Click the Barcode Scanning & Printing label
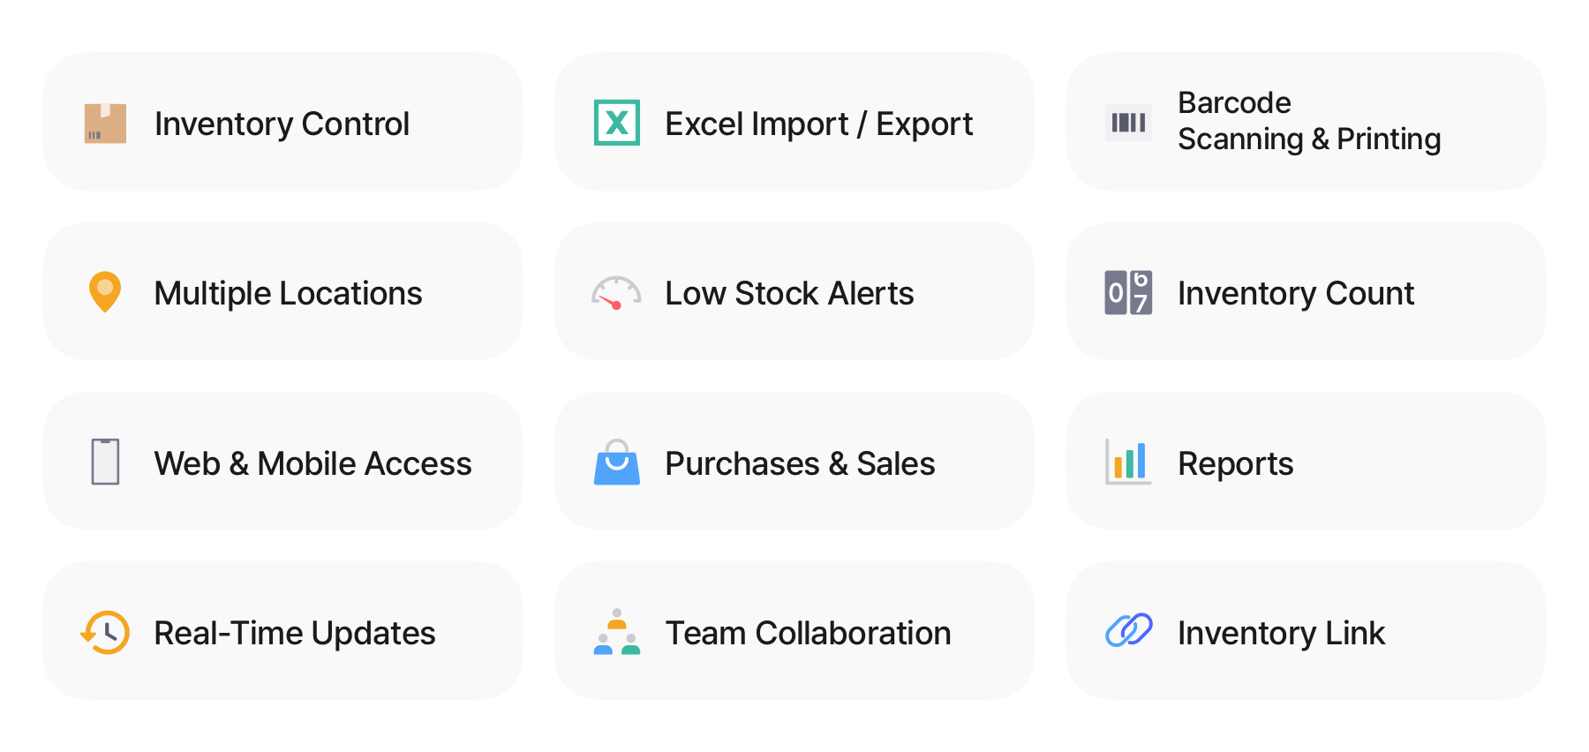Image resolution: width=1589 pixels, height=752 pixels. point(1309,121)
